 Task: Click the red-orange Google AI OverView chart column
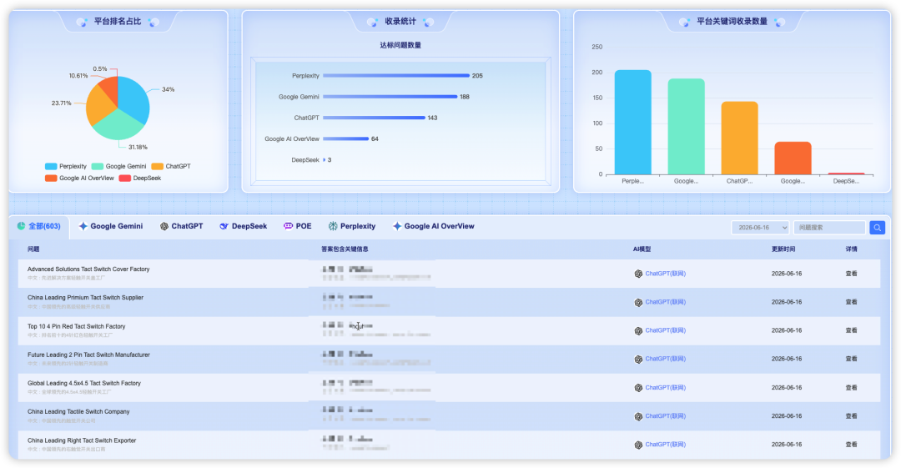(x=793, y=159)
